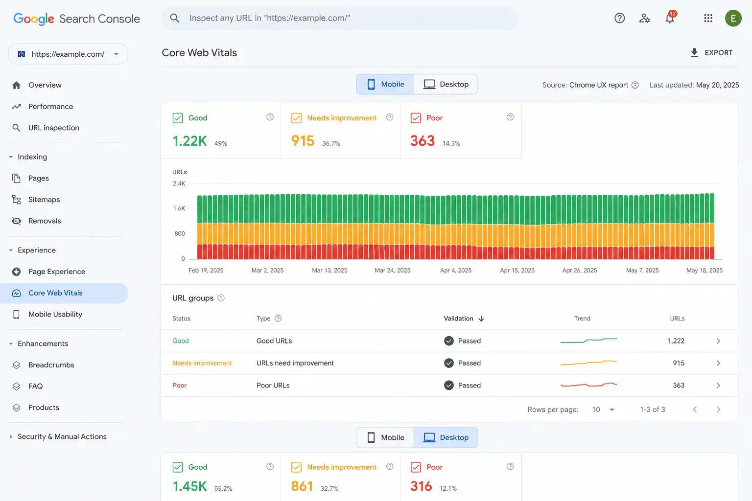Click the Mobile Usability phone icon in sidebar
The height and width of the screenshot is (501, 752).
(x=16, y=314)
